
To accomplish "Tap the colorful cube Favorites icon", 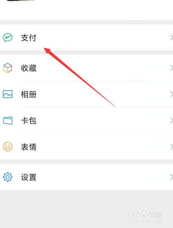I will point(8,68).
